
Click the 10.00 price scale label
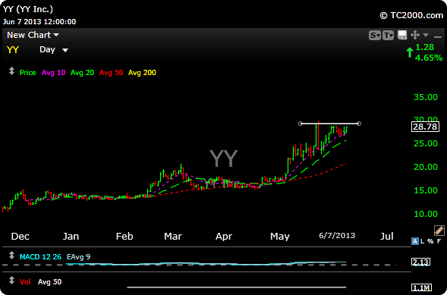coord(425,214)
